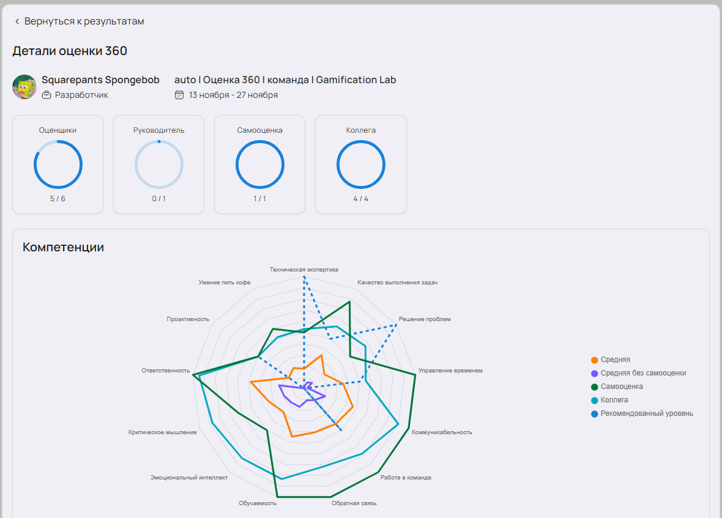Click the Компетенции section heading
722x518 pixels.
[x=63, y=247]
